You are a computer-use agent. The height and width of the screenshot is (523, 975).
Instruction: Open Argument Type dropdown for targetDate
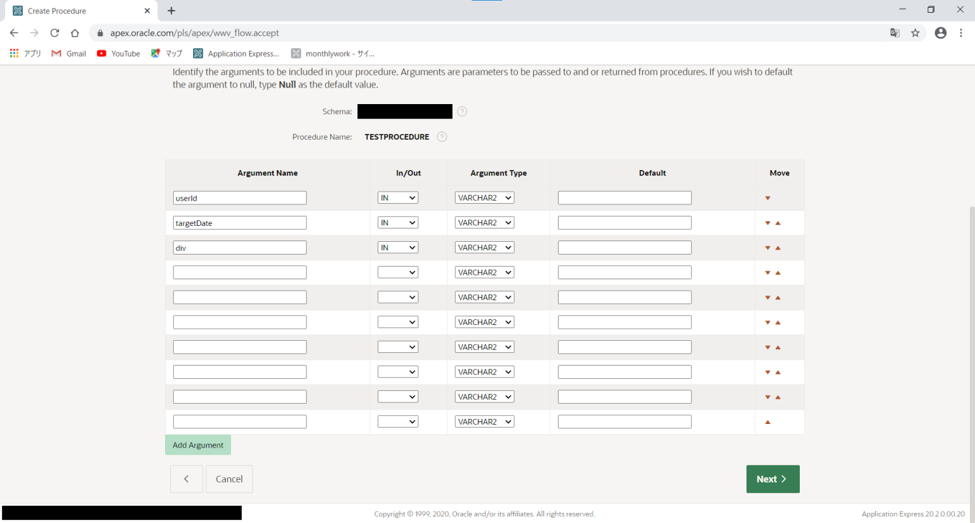pos(484,223)
